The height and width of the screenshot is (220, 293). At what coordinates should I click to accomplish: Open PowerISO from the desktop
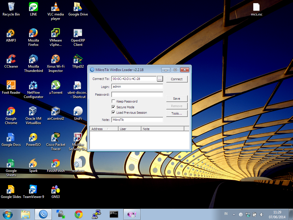[33, 137]
